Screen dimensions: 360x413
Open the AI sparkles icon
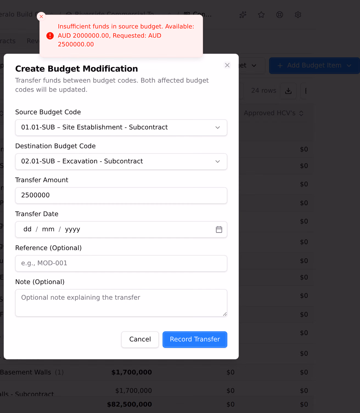click(243, 15)
